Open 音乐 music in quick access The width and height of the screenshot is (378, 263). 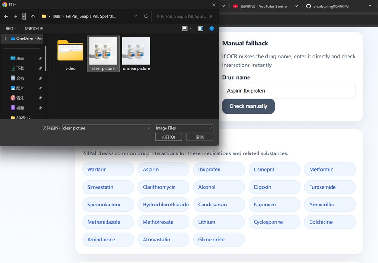17,98
